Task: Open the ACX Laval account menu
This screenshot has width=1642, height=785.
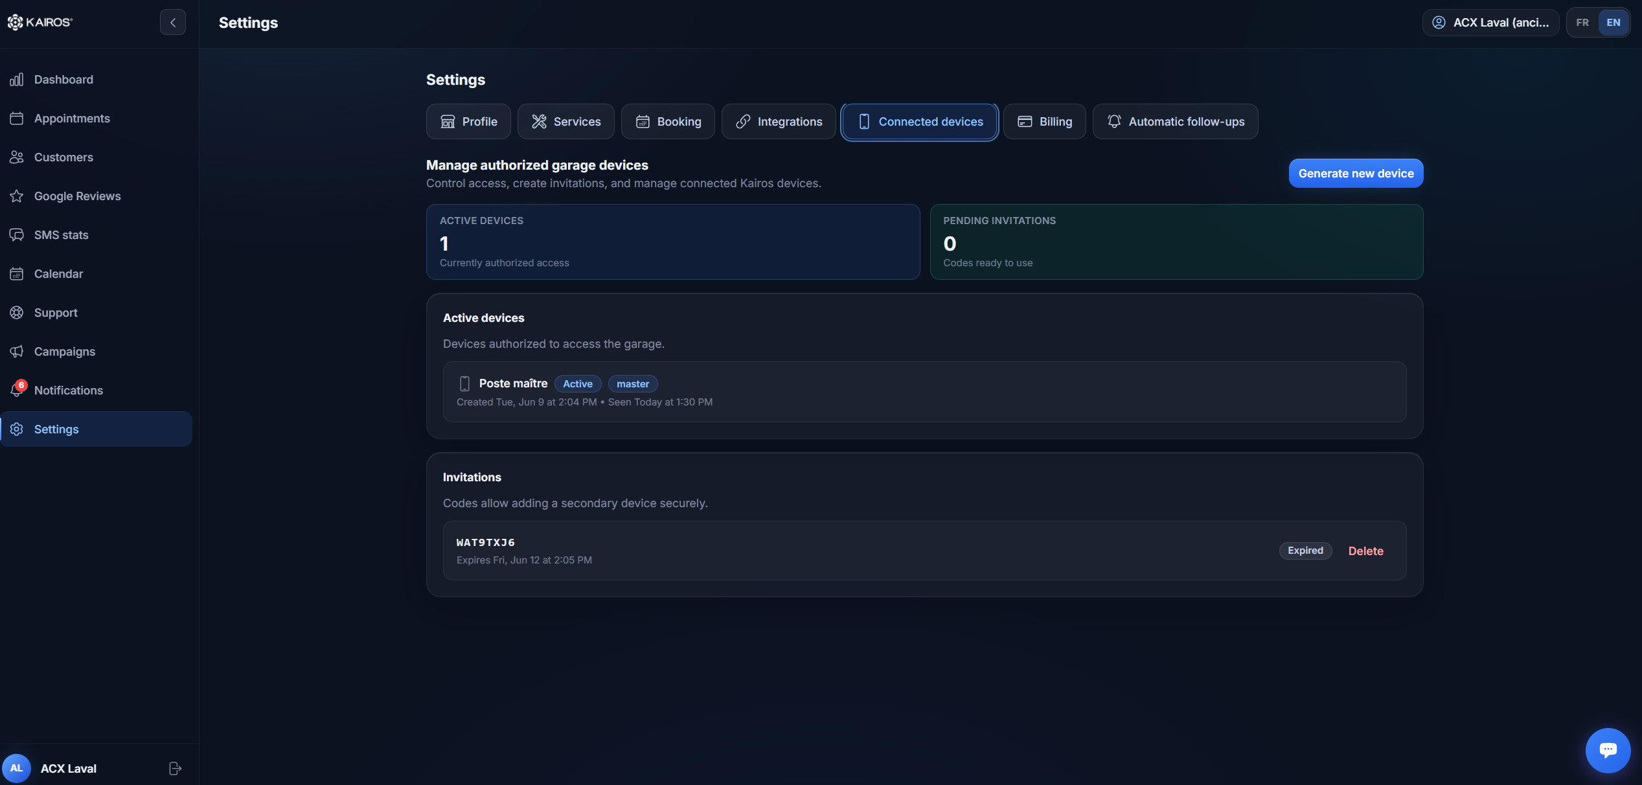Action: [x=1490, y=22]
